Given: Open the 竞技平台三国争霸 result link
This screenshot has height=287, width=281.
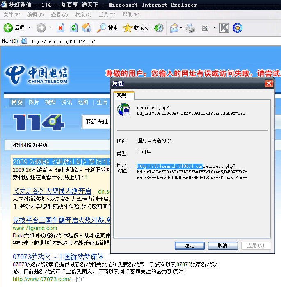Looking at the screenshot, I should (61, 220).
